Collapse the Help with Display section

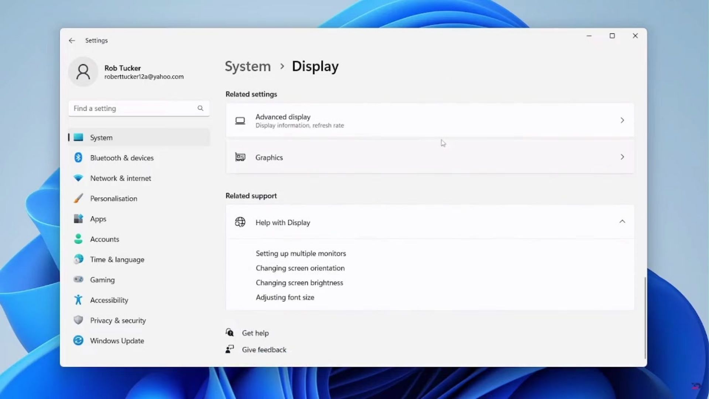pyautogui.click(x=622, y=222)
